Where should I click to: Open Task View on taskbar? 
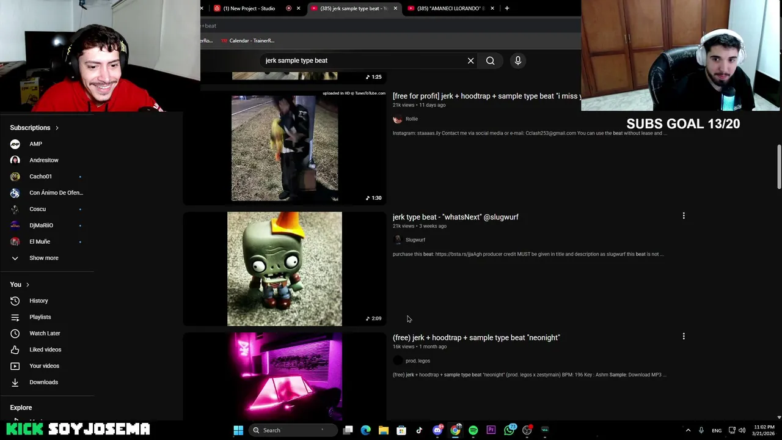[348, 430]
